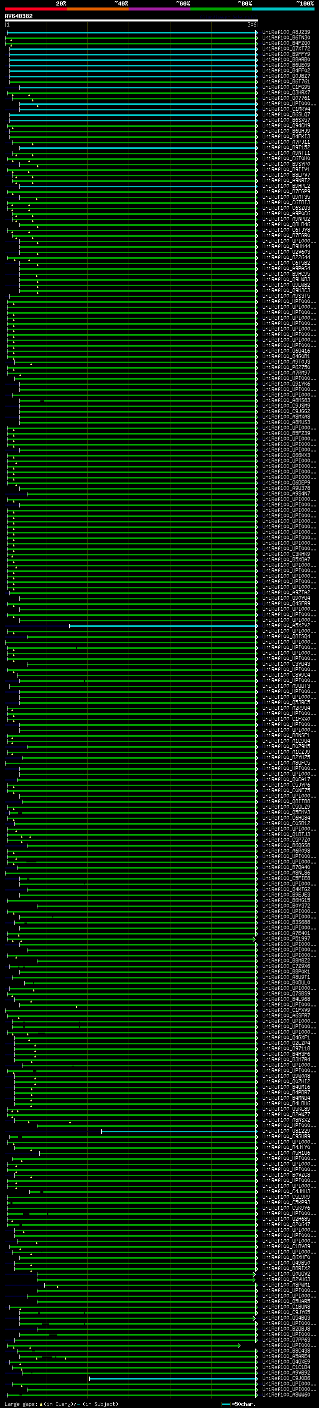
Task: Select hit label UniRef100_Q7XT72
Action: point(286,48)
